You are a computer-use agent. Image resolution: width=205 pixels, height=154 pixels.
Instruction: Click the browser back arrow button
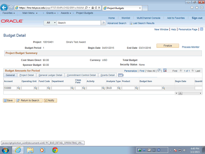click(4, 8)
